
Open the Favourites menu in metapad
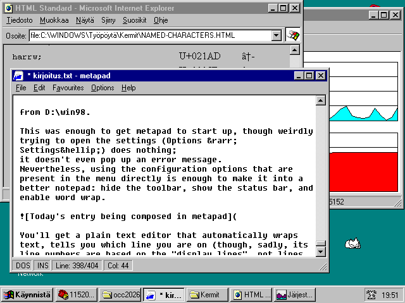coord(68,88)
